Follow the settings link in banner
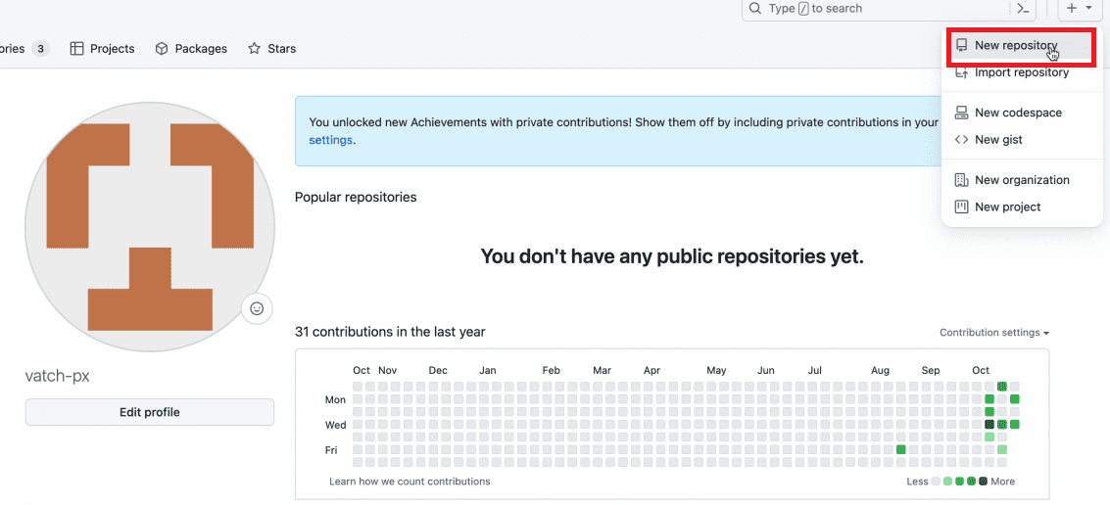The image size is (1110, 505). click(330, 140)
